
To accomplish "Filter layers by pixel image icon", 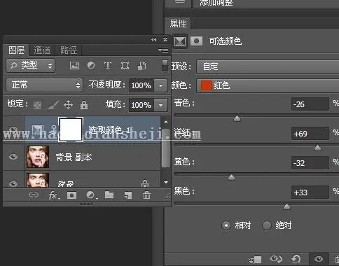I will (x=74, y=66).
